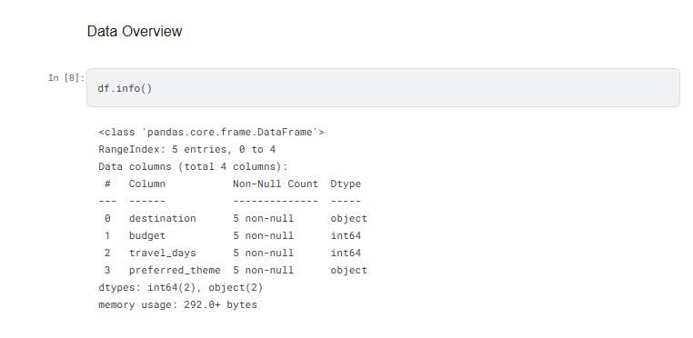This screenshot has height=338, width=693.
Task: Click the RangeIndex entries line
Action: coord(187,149)
